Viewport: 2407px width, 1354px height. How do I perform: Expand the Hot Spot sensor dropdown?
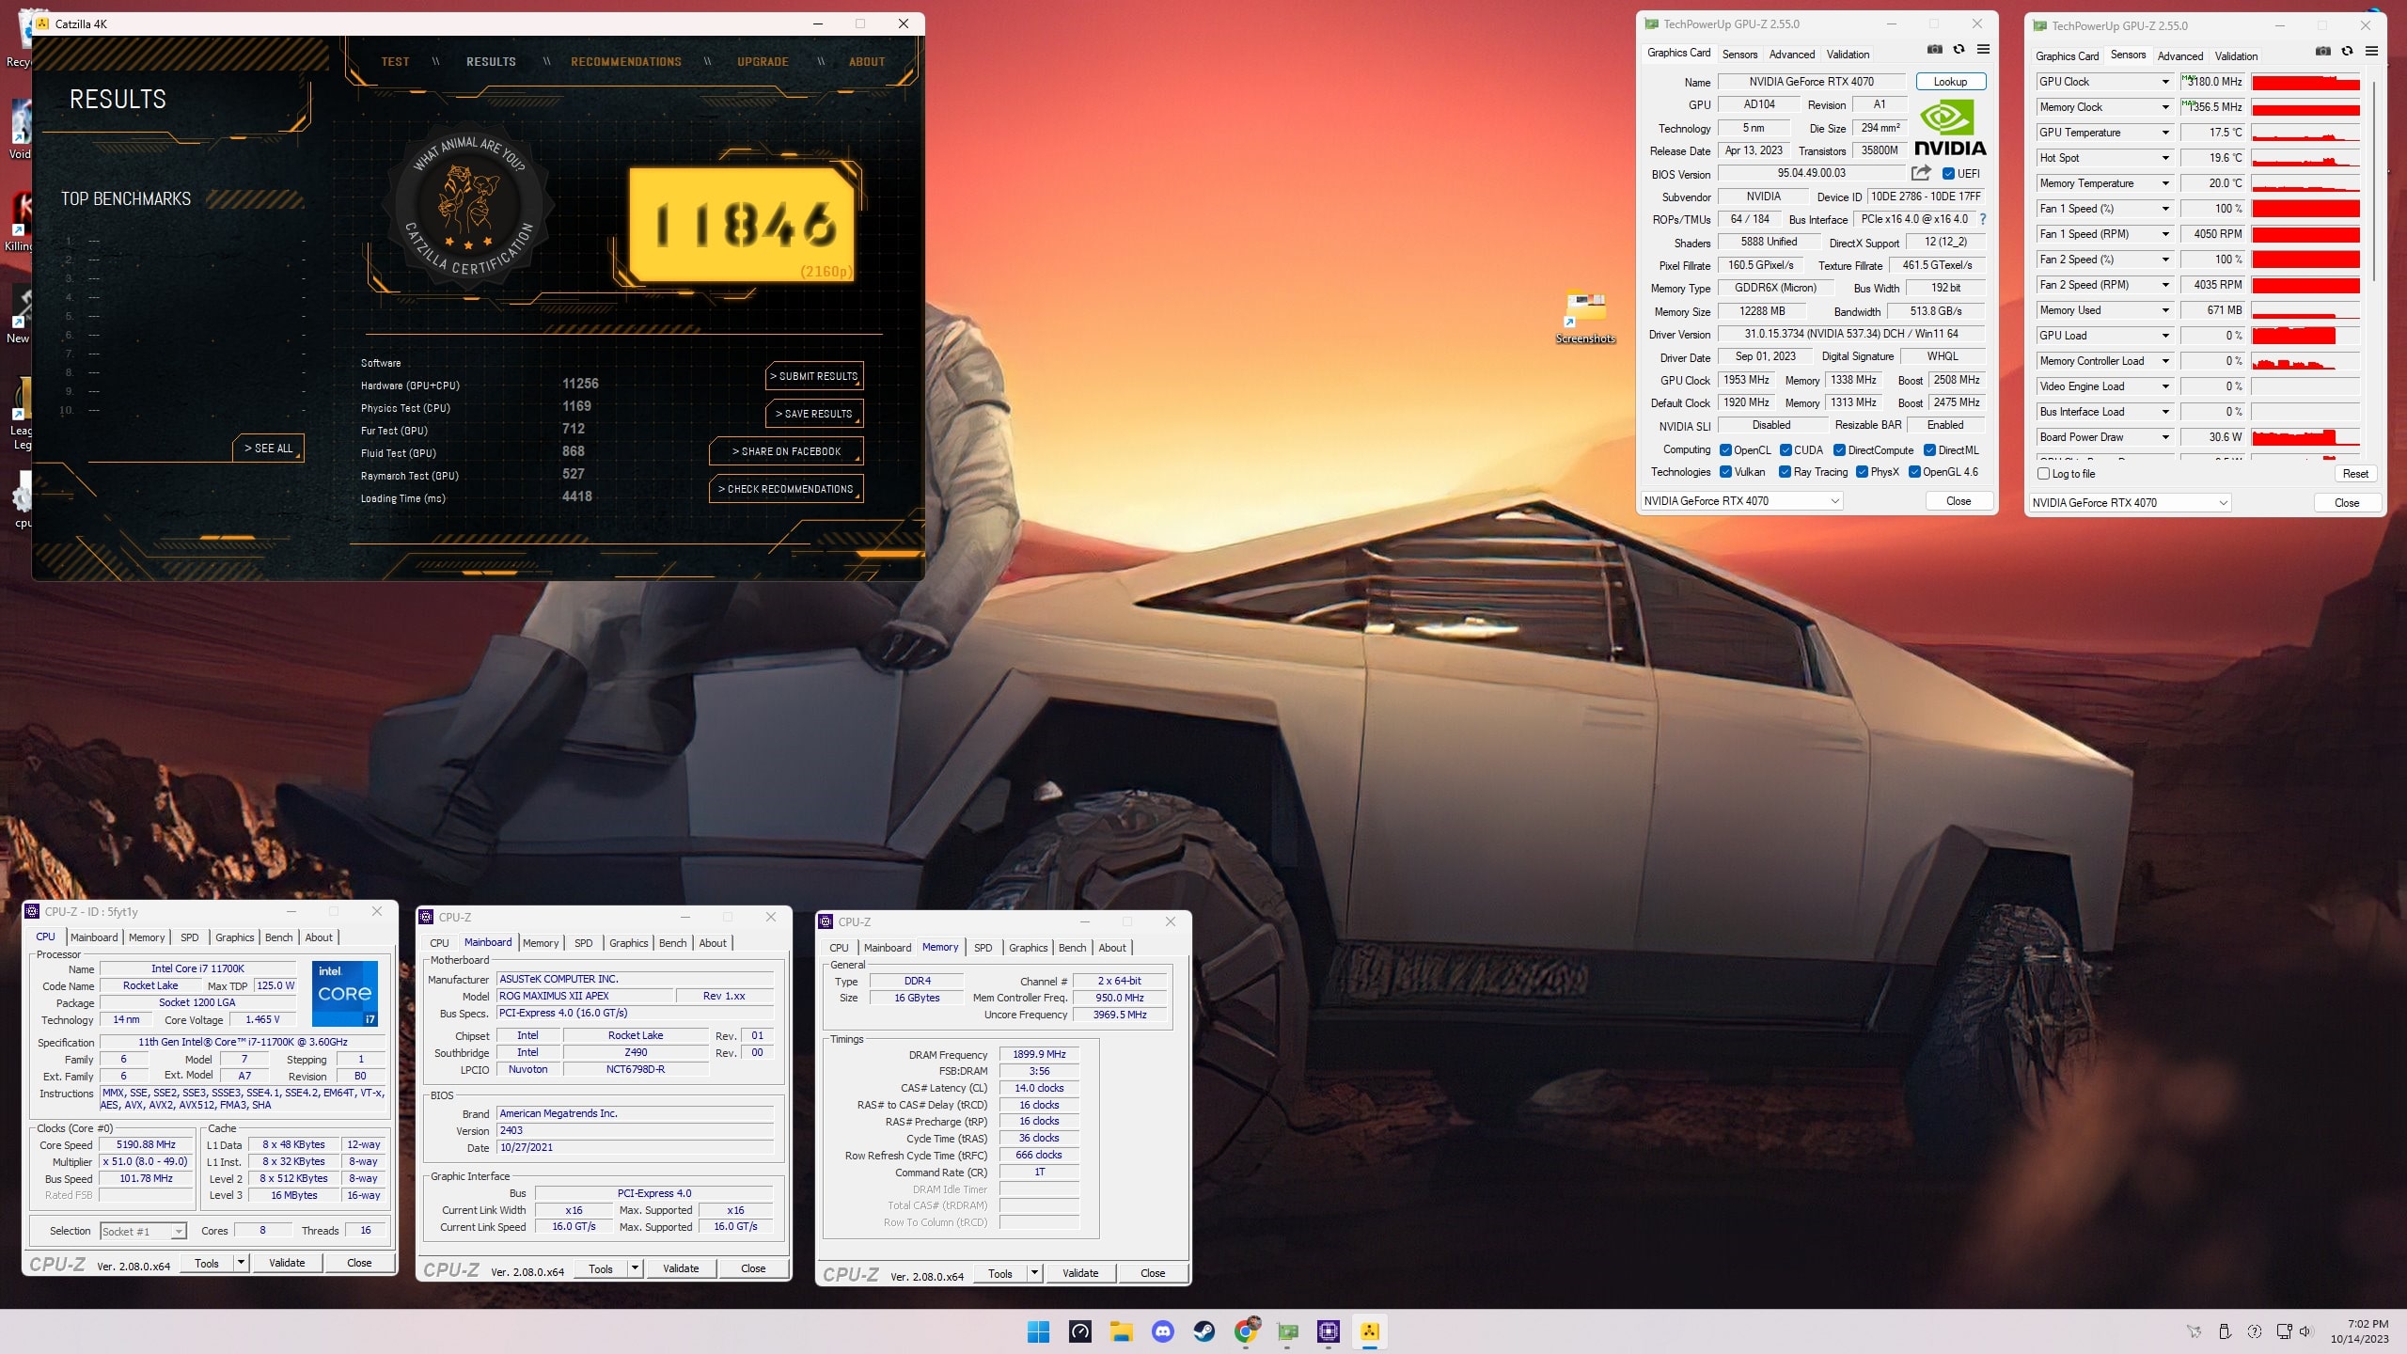(x=2165, y=158)
